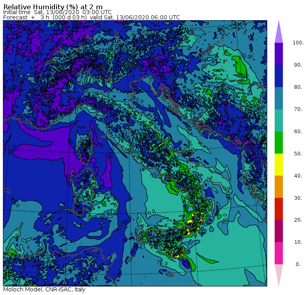307x295 pixels.
Task: Pick the teal 60–70 legend band
Action: pyautogui.click(x=279, y=120)
